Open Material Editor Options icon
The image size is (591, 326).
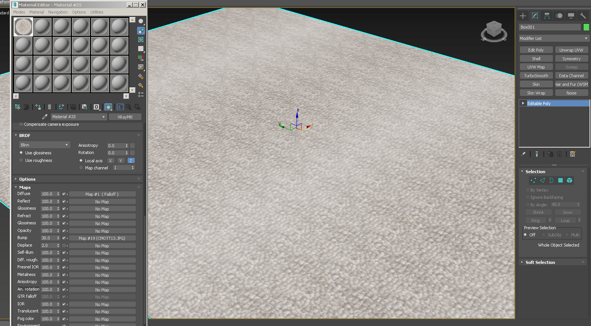click(x=141, y=76)
